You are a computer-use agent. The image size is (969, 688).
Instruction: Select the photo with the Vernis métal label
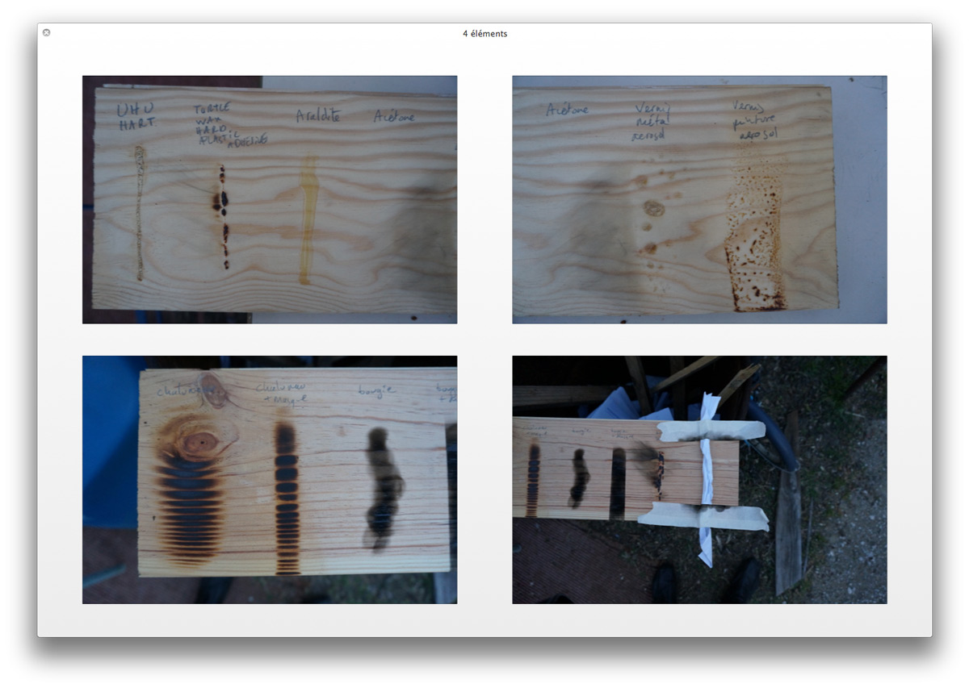click(699, 200)
